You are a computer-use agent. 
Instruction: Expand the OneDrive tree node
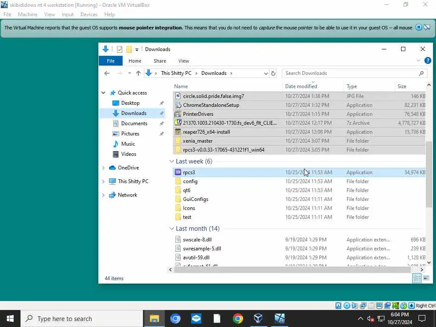(103, 168)
